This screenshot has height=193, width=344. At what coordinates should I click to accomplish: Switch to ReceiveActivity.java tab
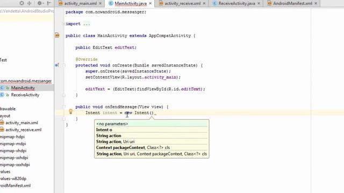(236, 3)
